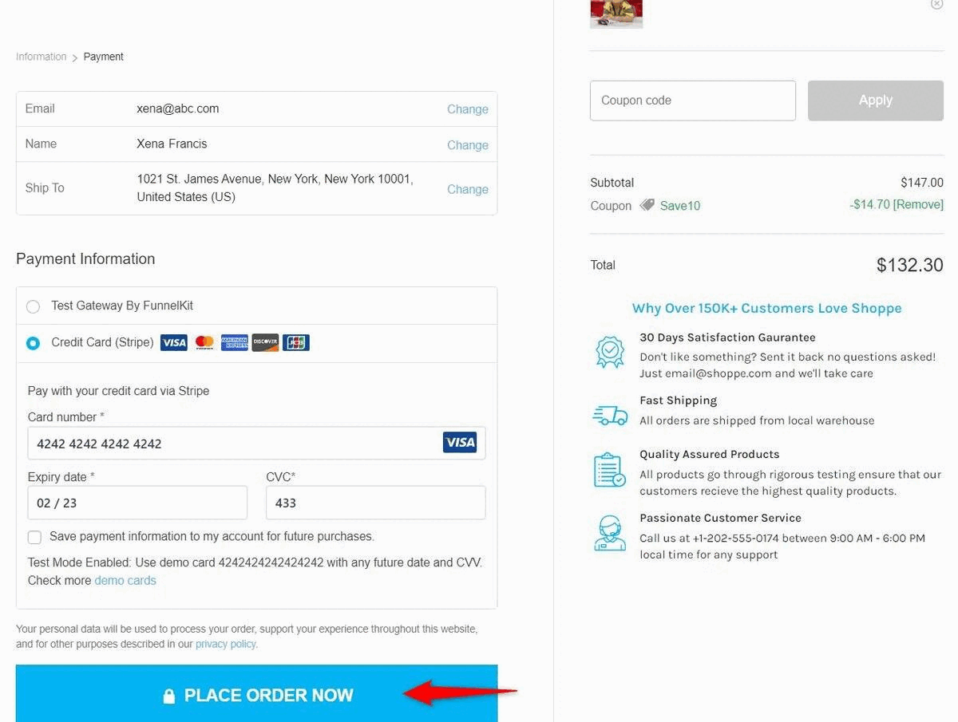Apply the coupon code

(x=876, y=101)
